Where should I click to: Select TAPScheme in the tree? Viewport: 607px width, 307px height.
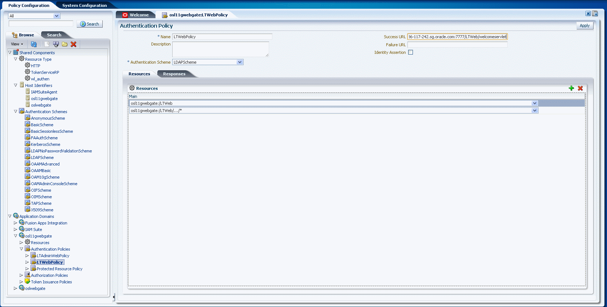[41, 203]
